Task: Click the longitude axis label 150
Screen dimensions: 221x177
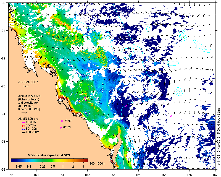Action: point(36,175)
